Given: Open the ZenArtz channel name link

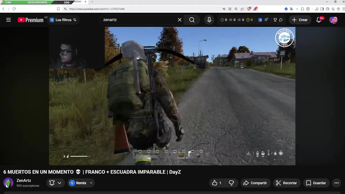Looking at the screenshot, I should (24, 181).
